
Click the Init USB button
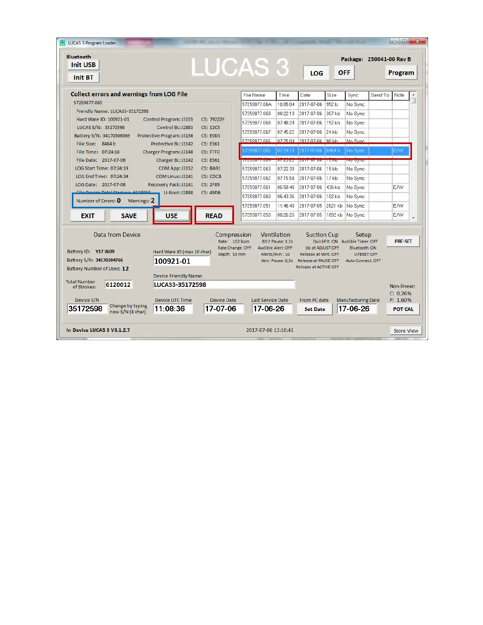pyautogui.click(x=83, y=65)
